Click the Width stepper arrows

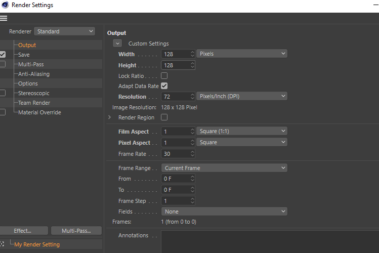(x=192, y=54)
